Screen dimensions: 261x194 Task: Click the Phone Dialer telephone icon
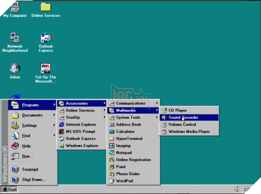coord(112,174)
